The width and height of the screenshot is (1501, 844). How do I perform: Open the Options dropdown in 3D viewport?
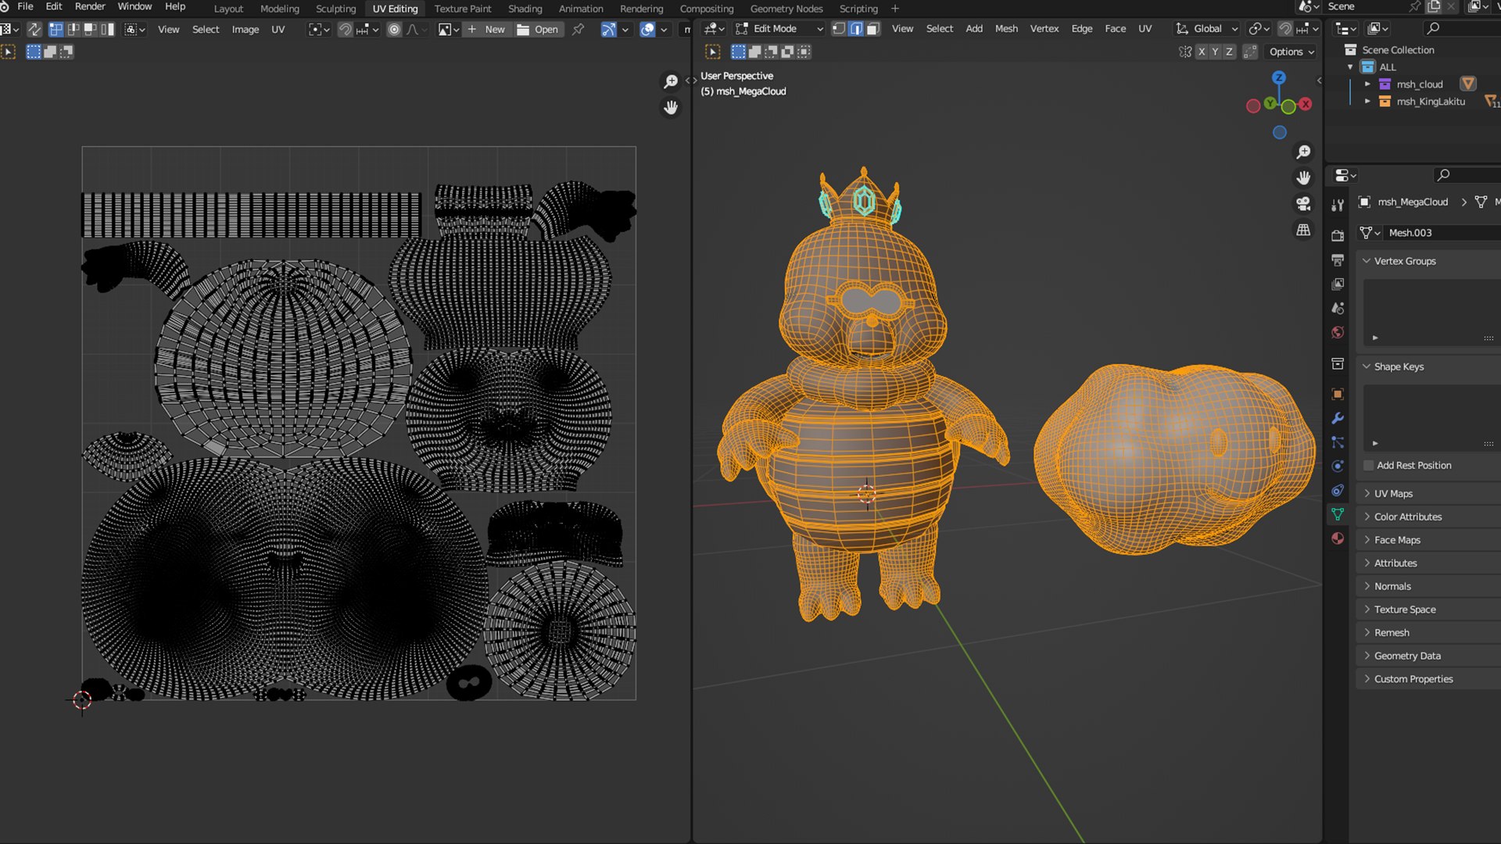pos(1291,52)
